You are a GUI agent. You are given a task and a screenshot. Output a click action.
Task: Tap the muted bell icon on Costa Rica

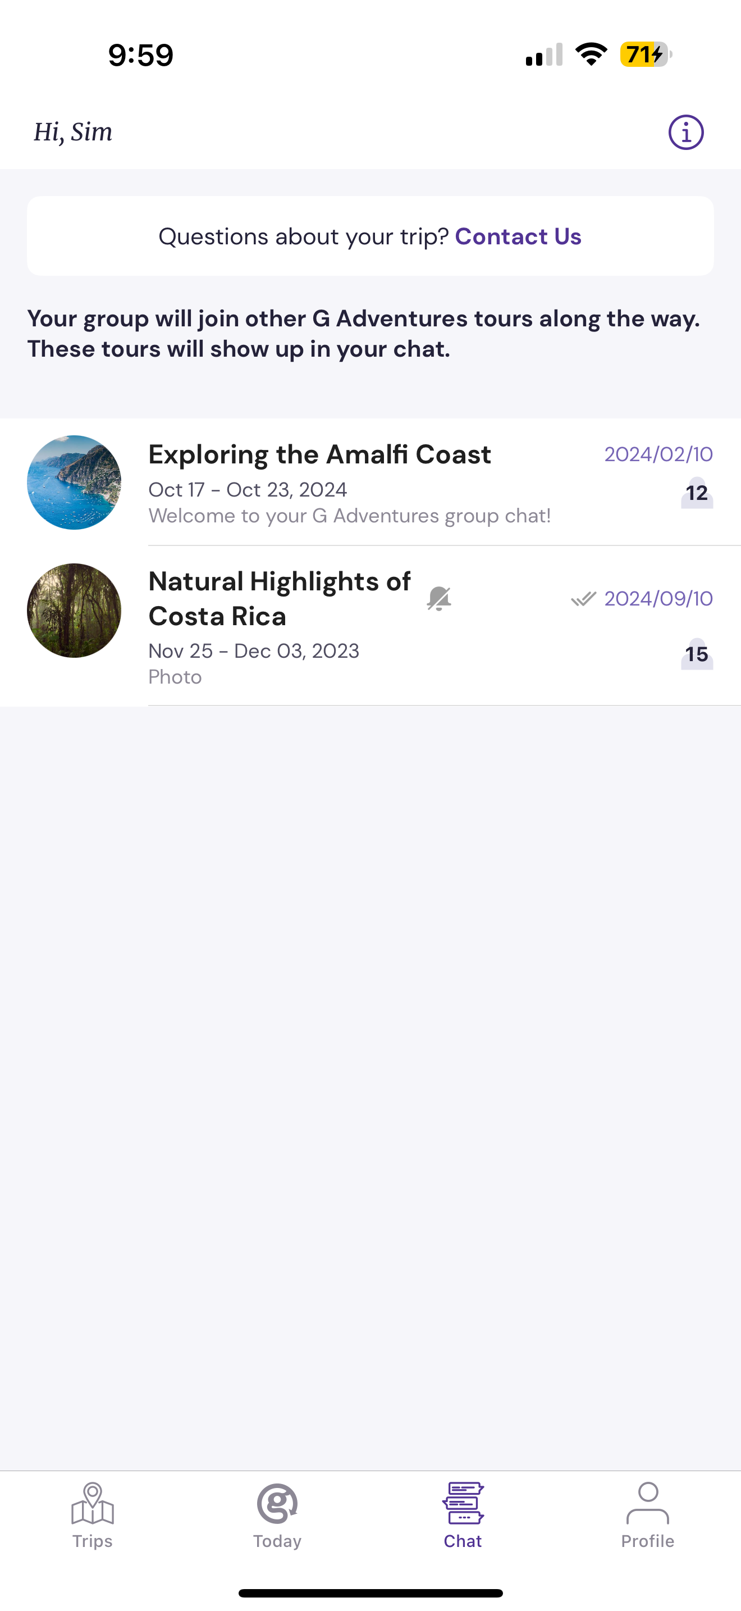click(439, 598)
